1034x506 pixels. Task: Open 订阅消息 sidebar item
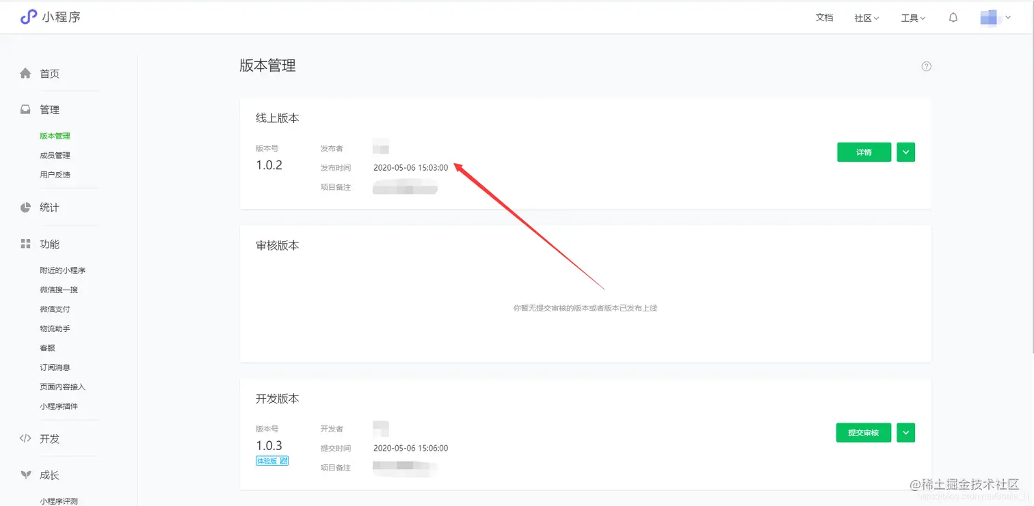[55, 367]
